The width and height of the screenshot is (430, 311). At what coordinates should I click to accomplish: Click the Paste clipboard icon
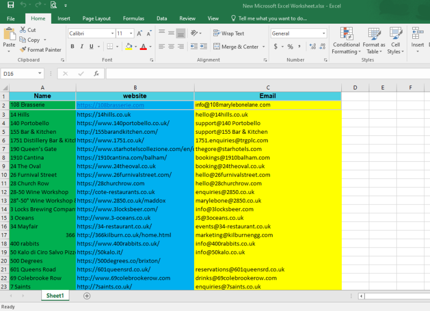(x=9, y=34)
